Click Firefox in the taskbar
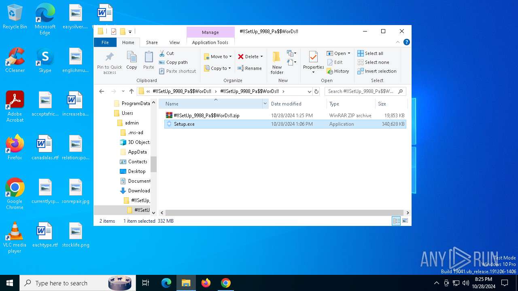 pos(206,283)
